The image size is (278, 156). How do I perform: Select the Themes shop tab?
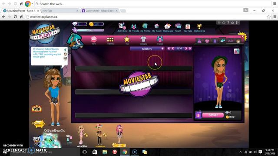[110, 40]
